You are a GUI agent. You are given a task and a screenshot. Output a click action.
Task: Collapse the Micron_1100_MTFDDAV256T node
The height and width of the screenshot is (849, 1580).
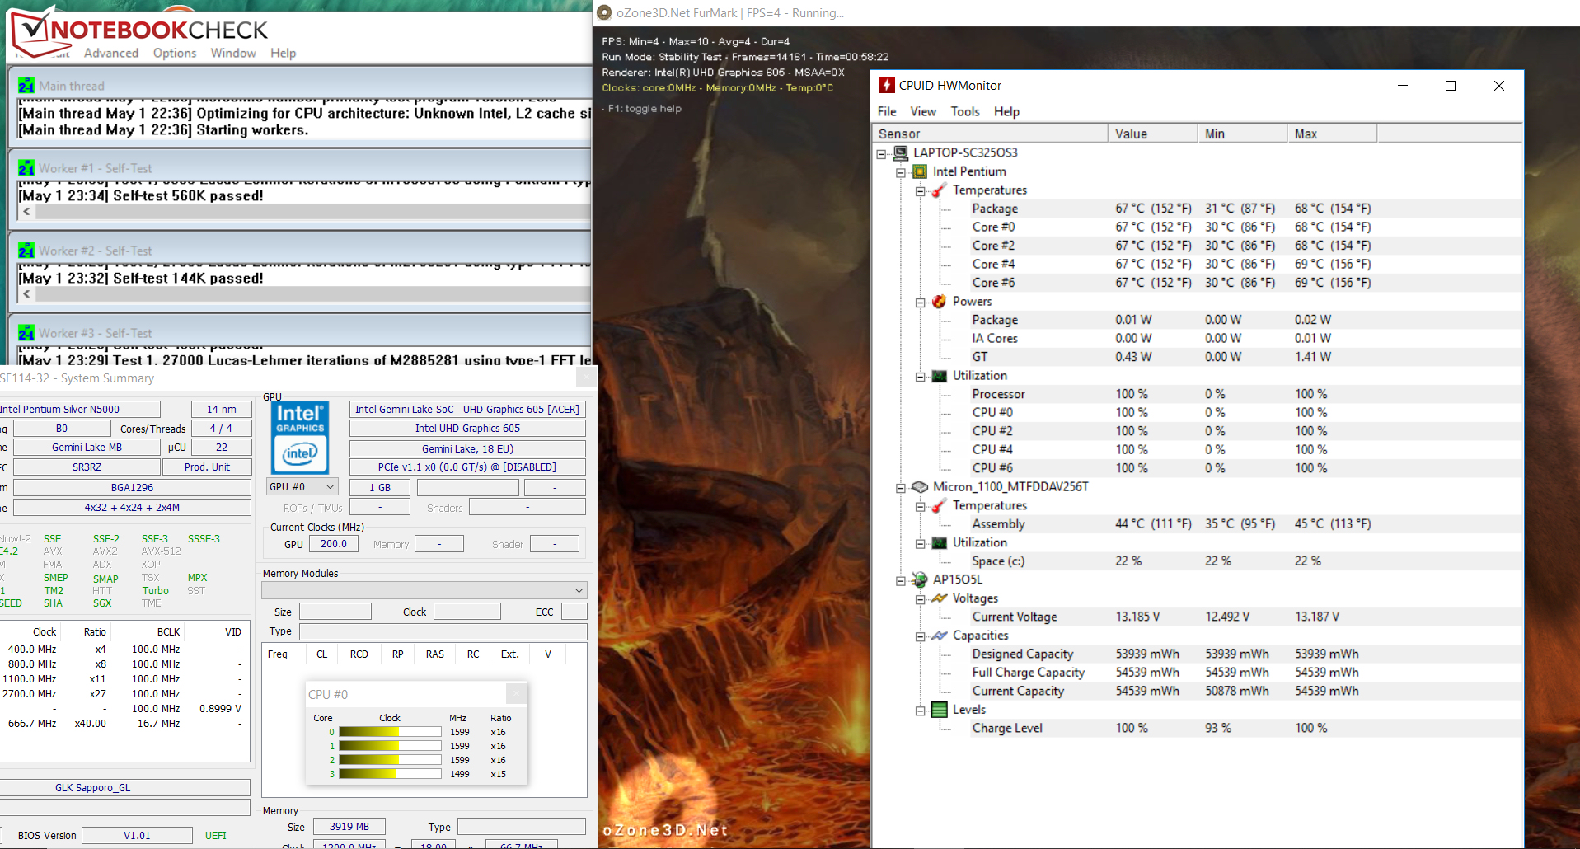pyautogui.click(x=901, y=488)
